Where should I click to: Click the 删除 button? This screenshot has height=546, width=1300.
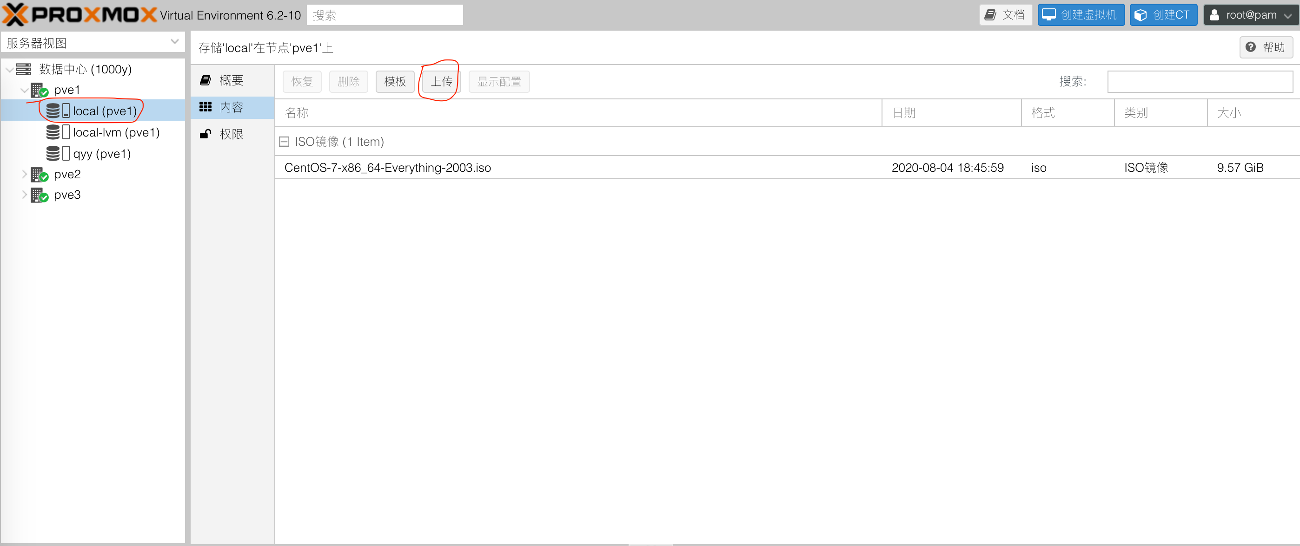coord(348,82)
